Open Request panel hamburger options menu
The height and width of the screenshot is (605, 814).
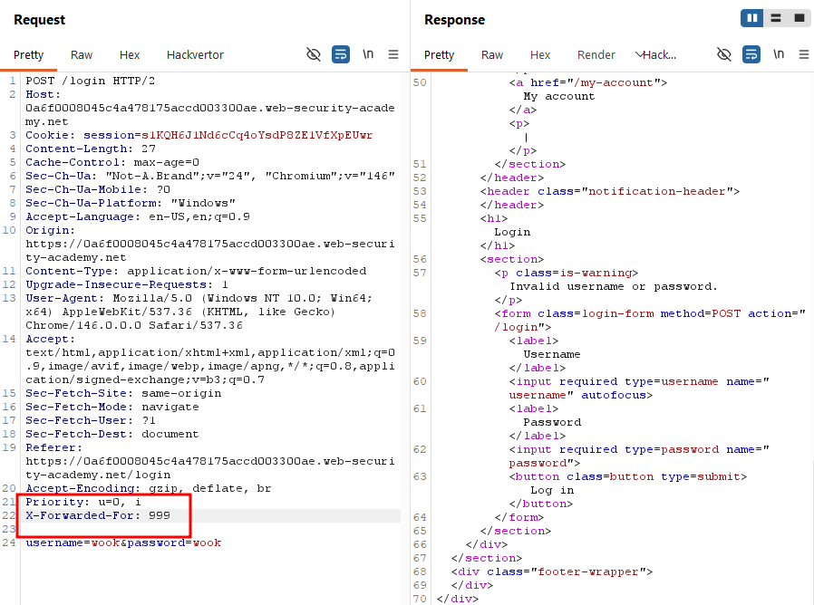point(393,54)
